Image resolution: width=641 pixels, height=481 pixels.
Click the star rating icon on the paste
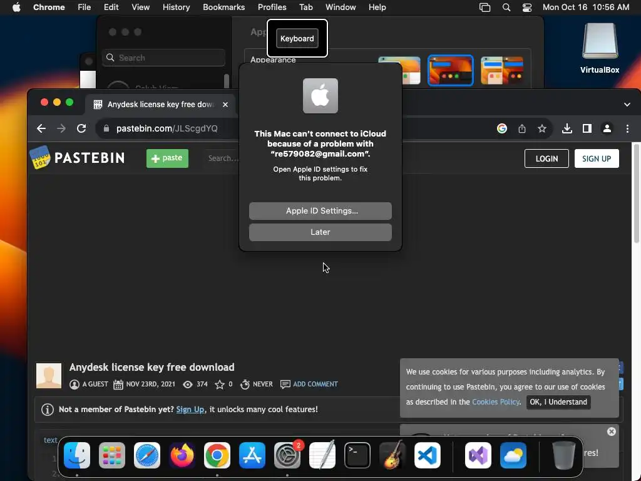point(220,385)
